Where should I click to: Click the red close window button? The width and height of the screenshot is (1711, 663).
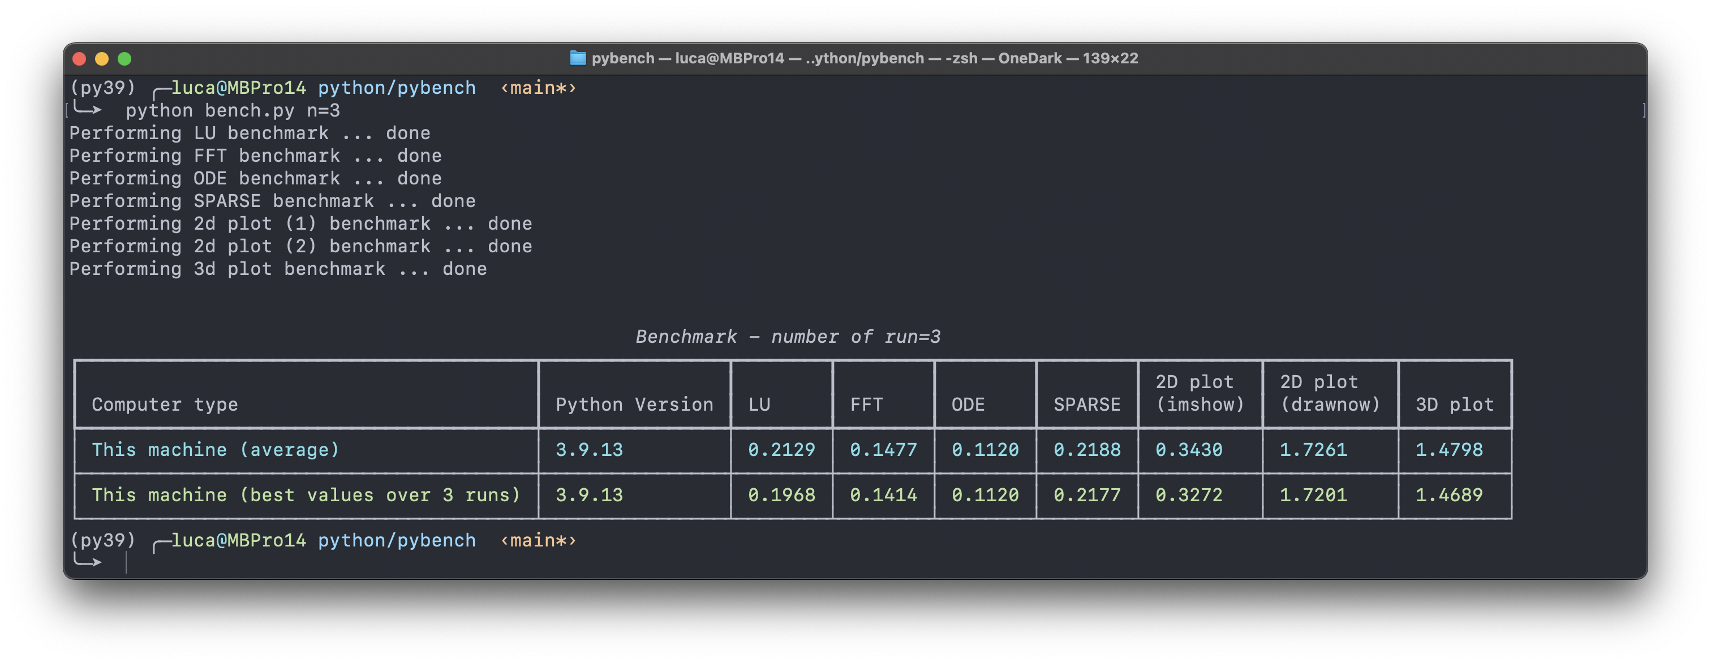coord(79,58)
